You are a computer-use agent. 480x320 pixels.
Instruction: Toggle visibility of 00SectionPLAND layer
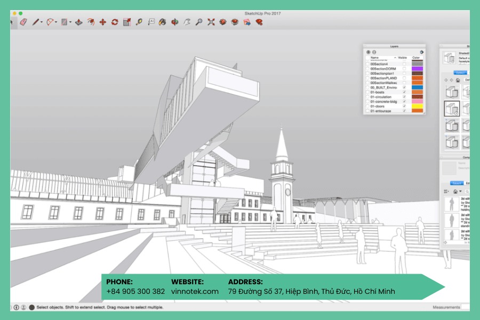(x=404, y=78)
